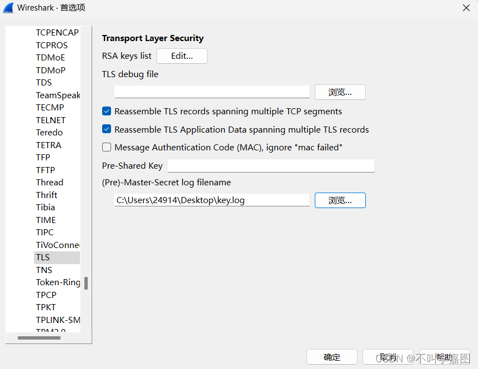Image resolution: width=478 pixels, height=369 pixels.
Task: Click the TLS debug file text field
Action: click(x=212, y=92)
